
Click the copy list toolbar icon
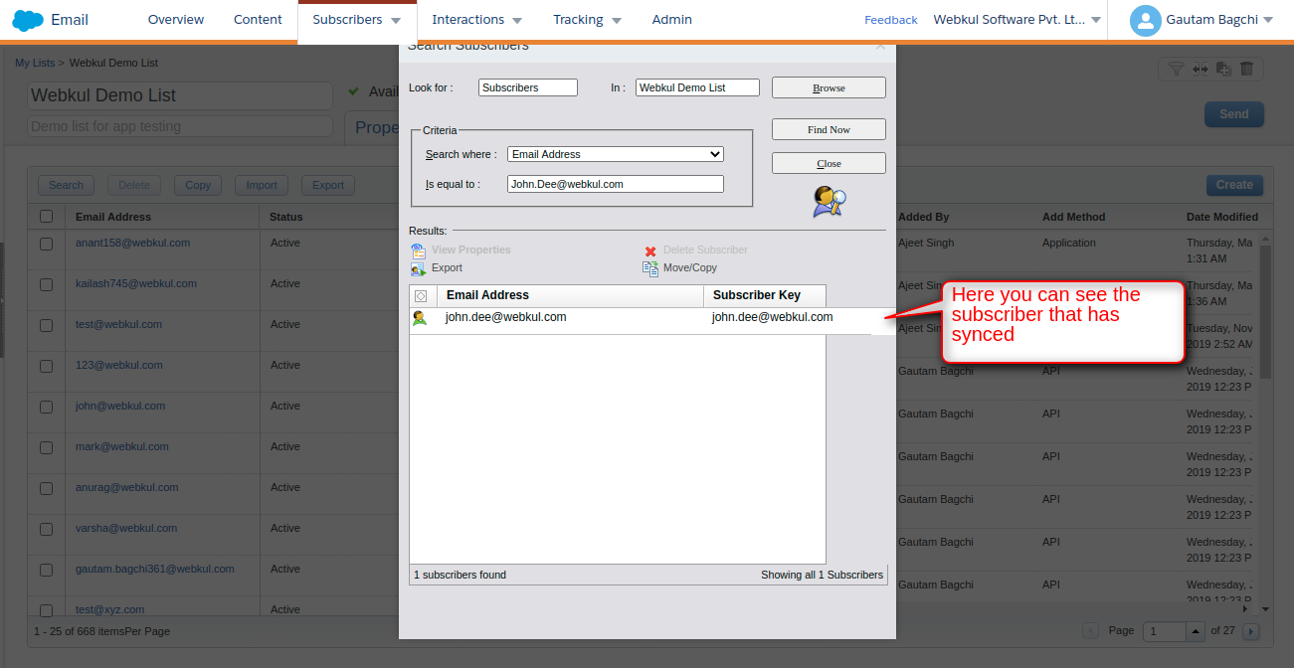pyautogui.click(x=1223, y=69)
